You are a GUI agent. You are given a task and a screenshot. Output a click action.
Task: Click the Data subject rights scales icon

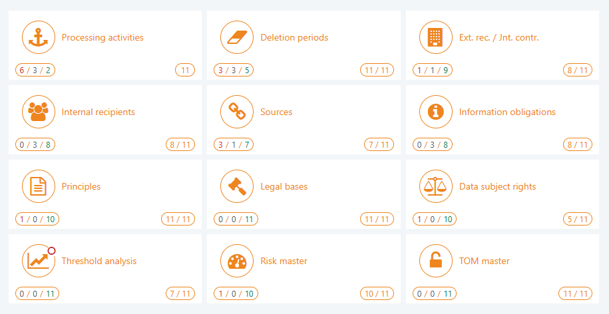pos(436,186)
